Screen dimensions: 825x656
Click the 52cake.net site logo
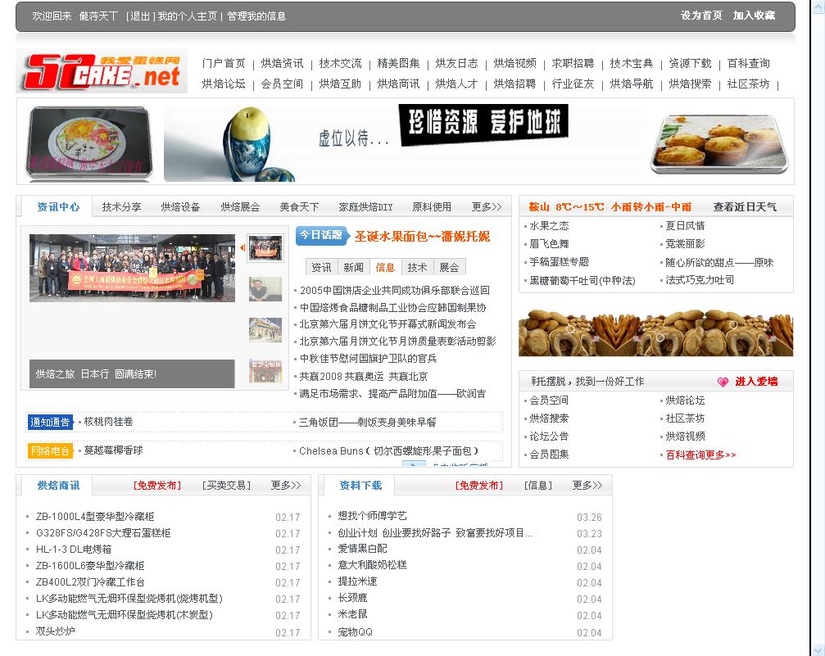(x=102, y=71)
